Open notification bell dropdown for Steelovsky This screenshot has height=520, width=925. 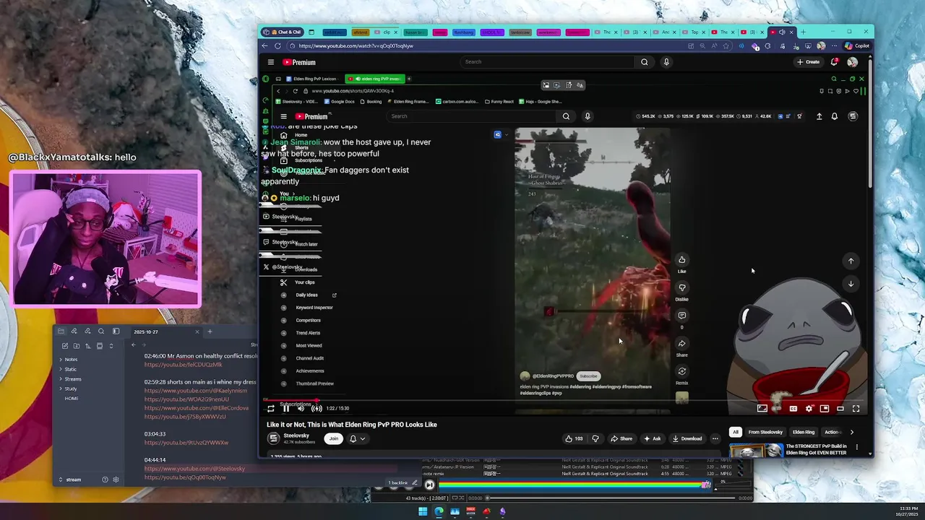(x=357, y=438)
